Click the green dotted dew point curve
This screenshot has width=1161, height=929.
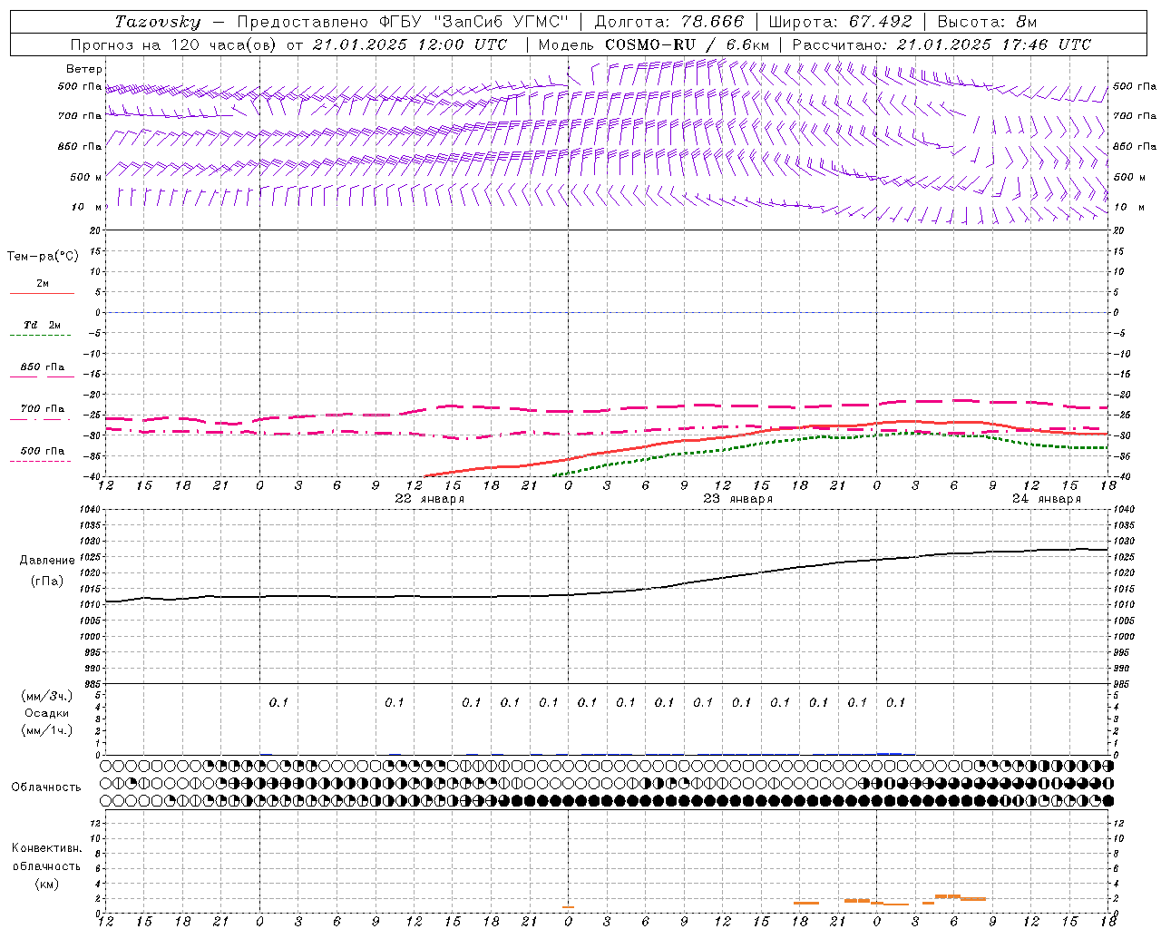click(830, 438)
